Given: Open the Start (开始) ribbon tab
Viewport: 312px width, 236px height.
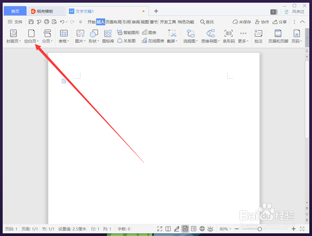Looking at the screenshot, I should tap(92, 22).
